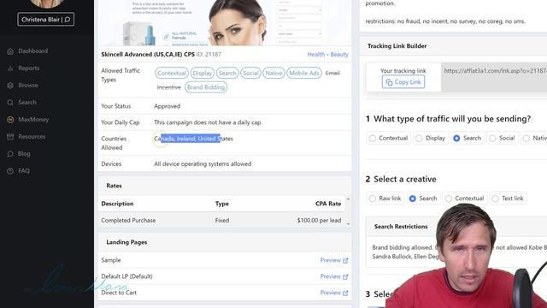Select the Display traffic type radio
This screenshot has width=547, height=308.
[x=419, y=139]
